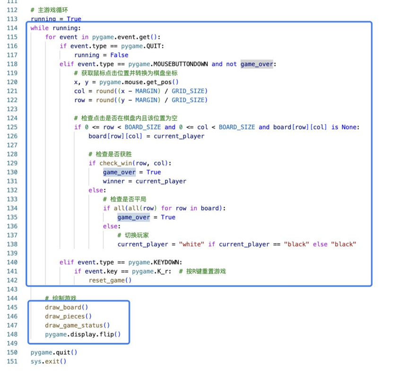Click highlighted "game_over" on line 130

point(119,173)
